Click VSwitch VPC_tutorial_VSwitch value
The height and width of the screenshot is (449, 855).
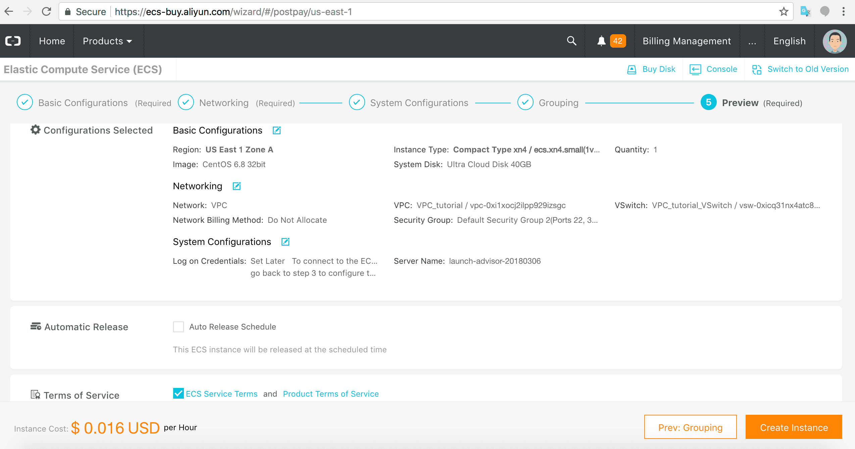tap(736, 205)
